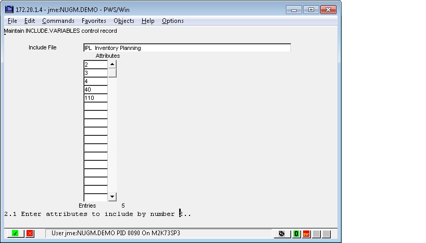This screenshot has height=243, width=426.
Task: Click the Include File input field
Action: pyautogui.click(x=187, y=48)
